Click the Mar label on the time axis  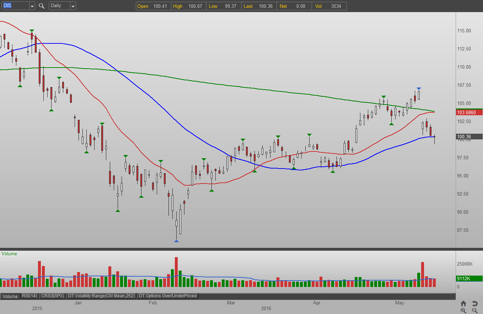[231, 303]
